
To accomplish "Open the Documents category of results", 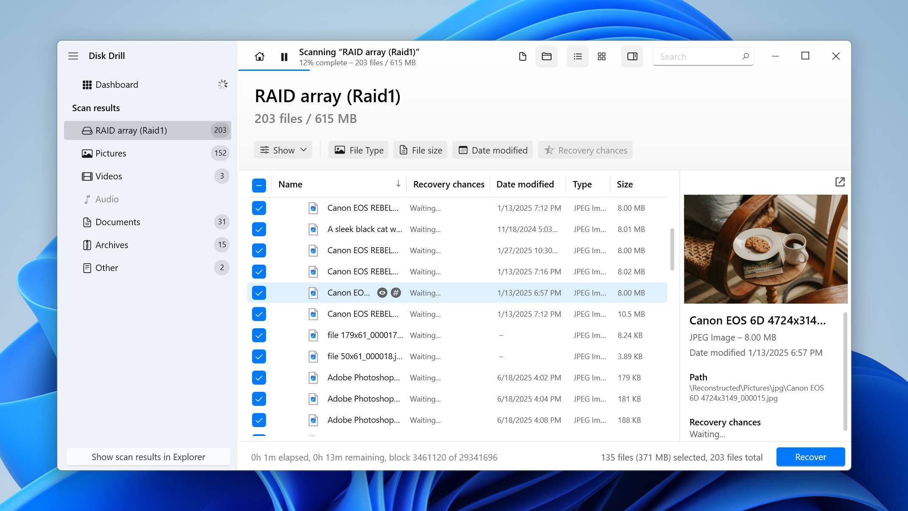I will [118, 222].
